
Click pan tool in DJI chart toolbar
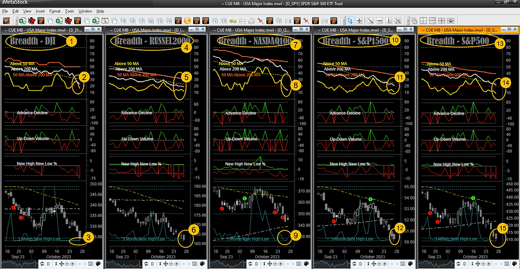[62, 264]
